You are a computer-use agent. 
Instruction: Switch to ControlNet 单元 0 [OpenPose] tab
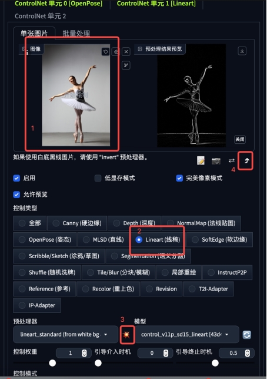point(59,4)
